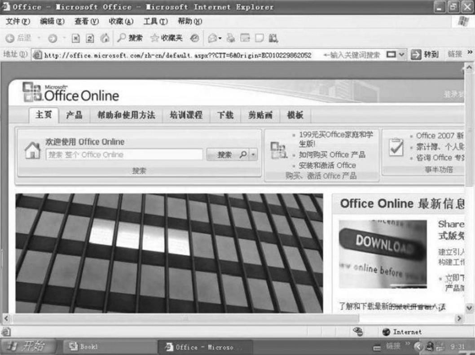Open the 安装和激活 Office link
475x355 pixels.
point(327,166)
